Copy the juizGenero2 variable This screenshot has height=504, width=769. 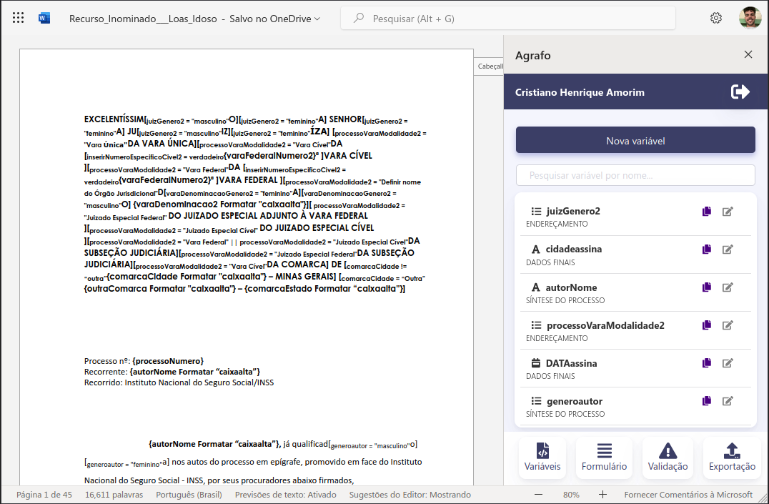707,212
